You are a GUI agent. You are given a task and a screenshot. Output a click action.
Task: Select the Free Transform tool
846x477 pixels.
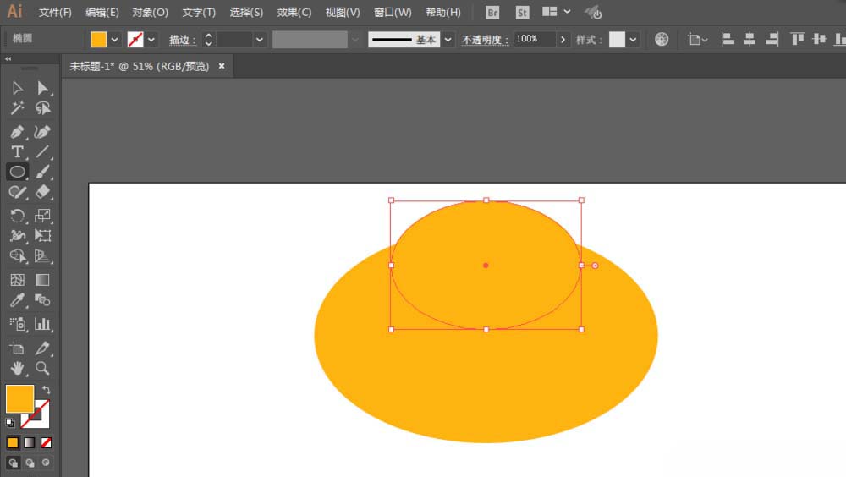42,235
